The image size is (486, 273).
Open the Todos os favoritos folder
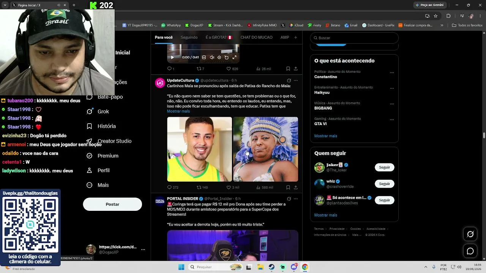[467, 25]
